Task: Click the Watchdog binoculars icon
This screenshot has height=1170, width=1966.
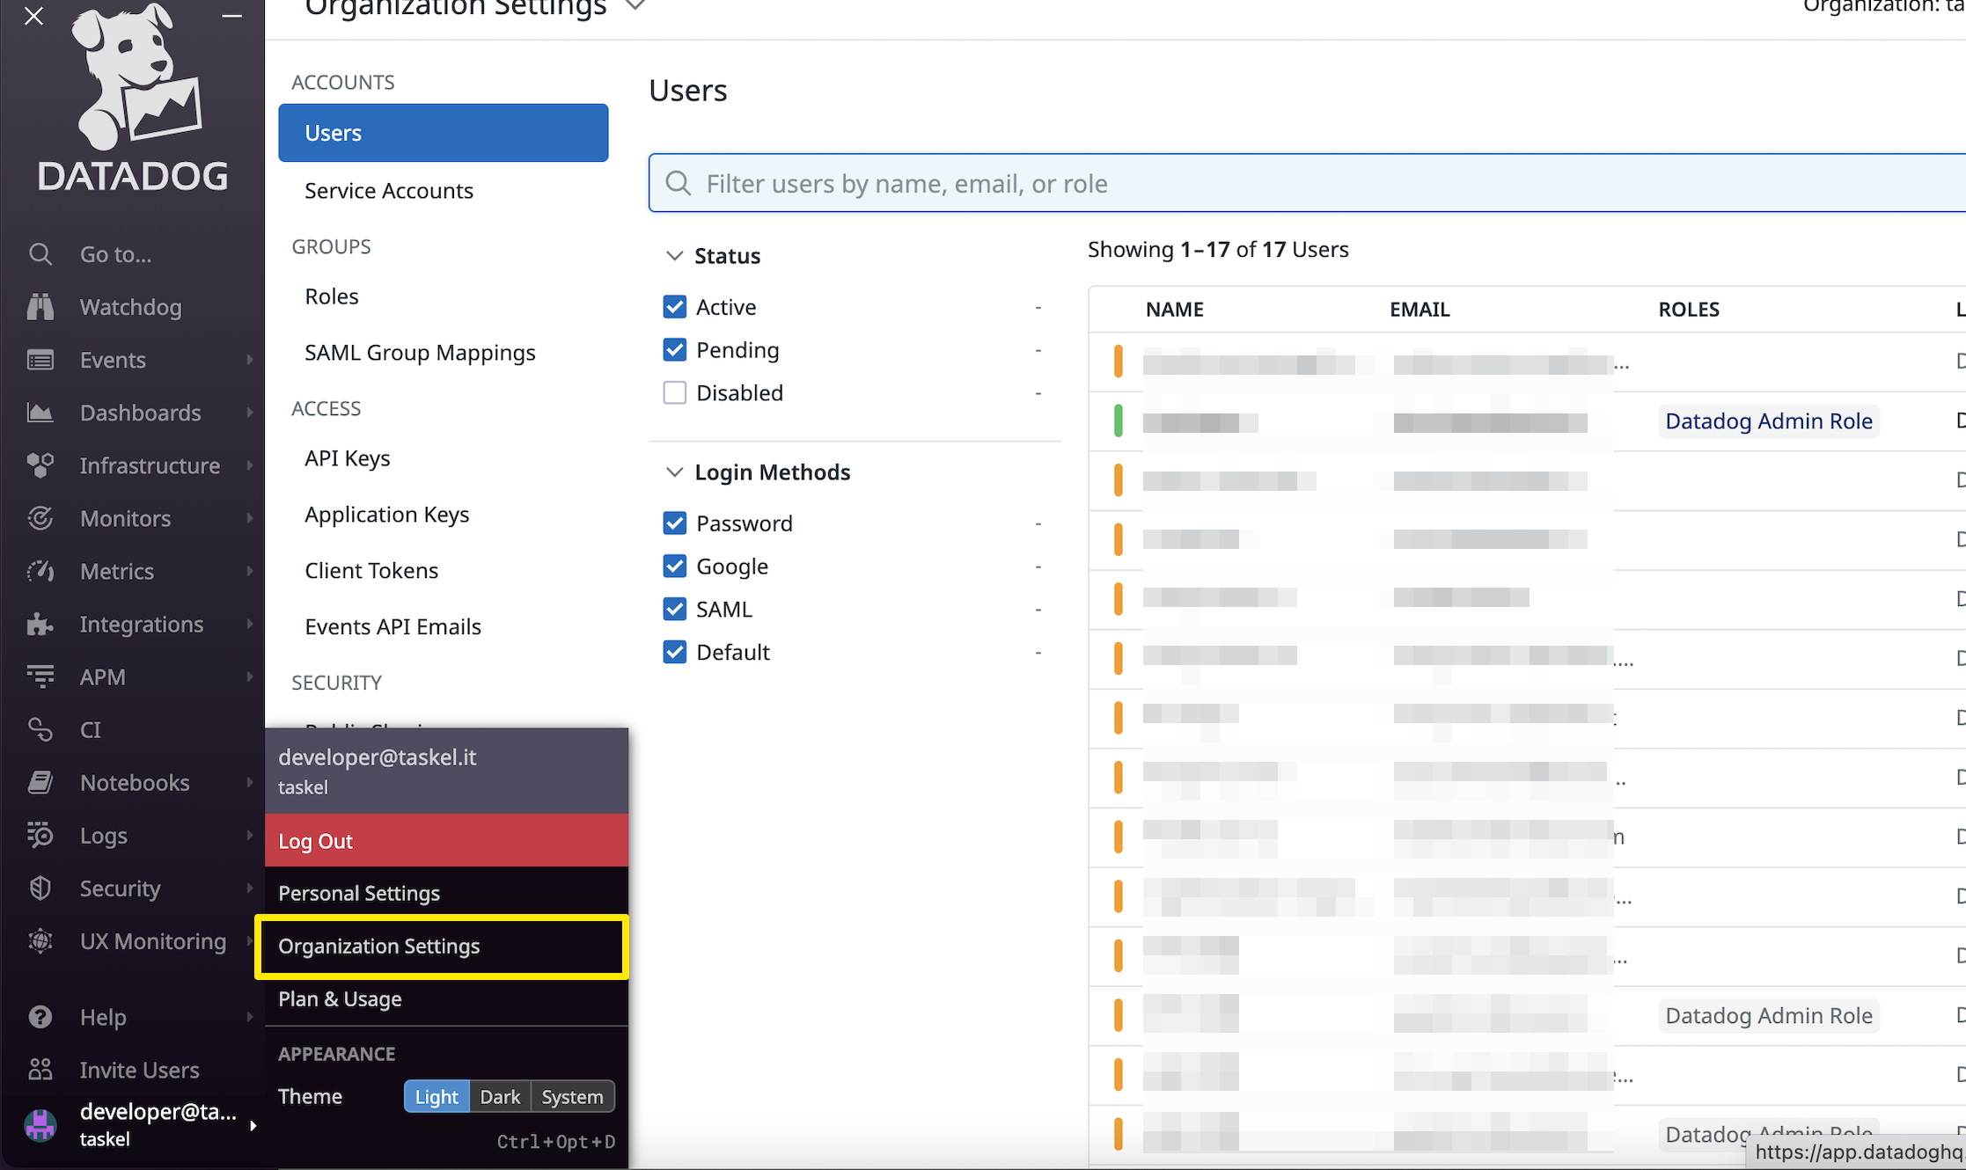Action: coord(40,307)
